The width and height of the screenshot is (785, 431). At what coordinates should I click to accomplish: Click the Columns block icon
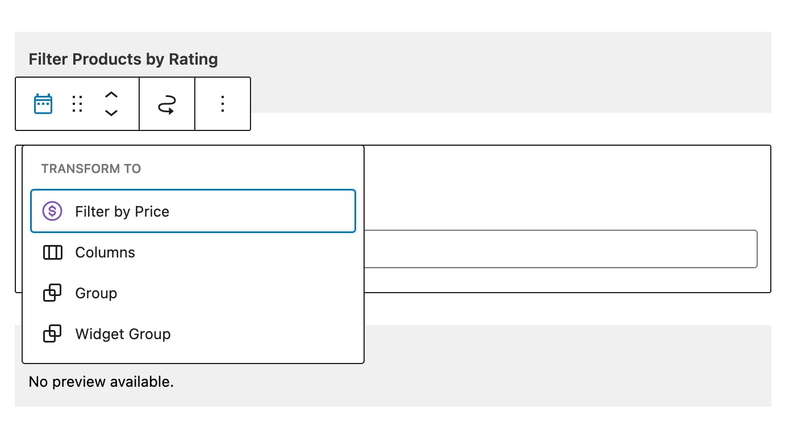[x=52, y=252]
